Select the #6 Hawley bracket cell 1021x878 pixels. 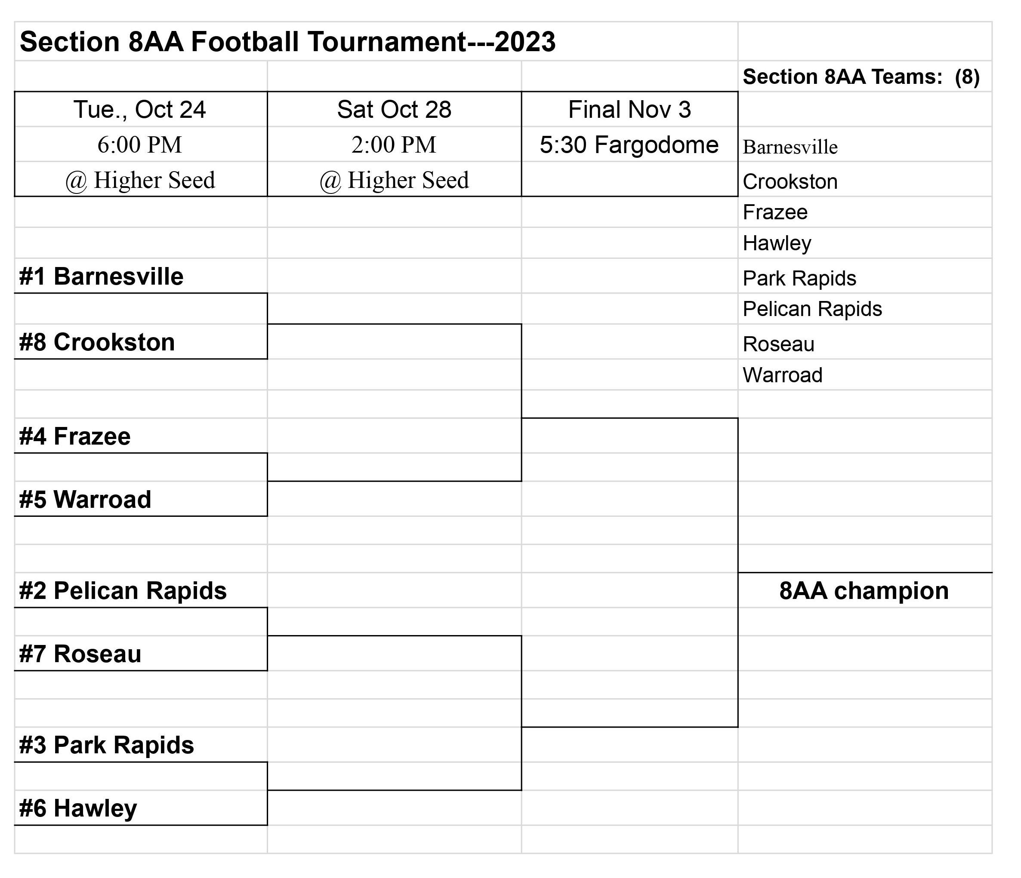click(x=141, y=808)
